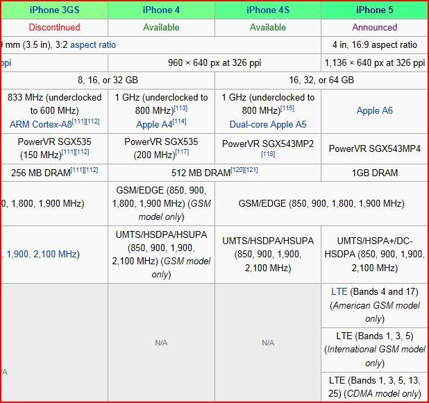The image size is (429, 403).
Task: Open the Dual-core Apple A5 link
Action: click(268, 124)
